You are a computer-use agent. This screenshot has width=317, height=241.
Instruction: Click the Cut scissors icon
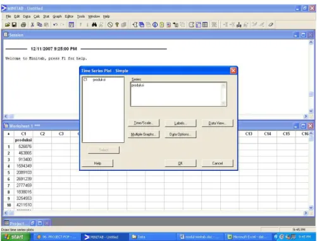coord(32,25)
